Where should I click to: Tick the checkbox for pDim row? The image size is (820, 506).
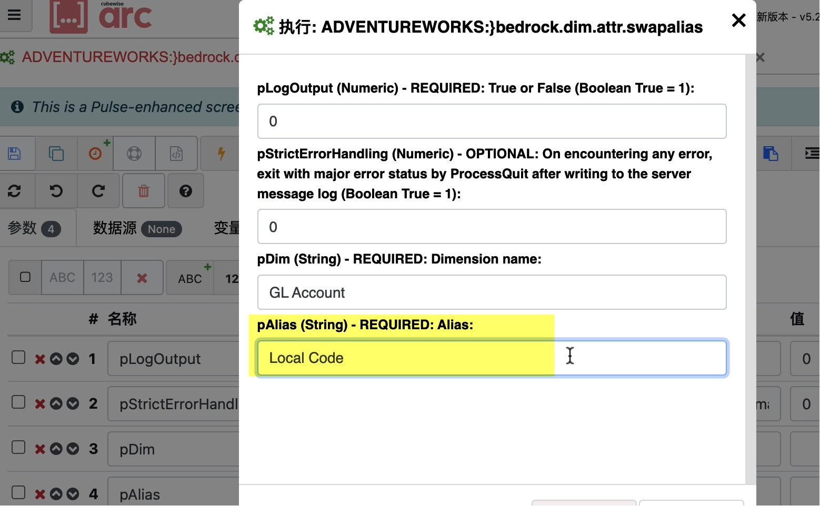(18, 447)
